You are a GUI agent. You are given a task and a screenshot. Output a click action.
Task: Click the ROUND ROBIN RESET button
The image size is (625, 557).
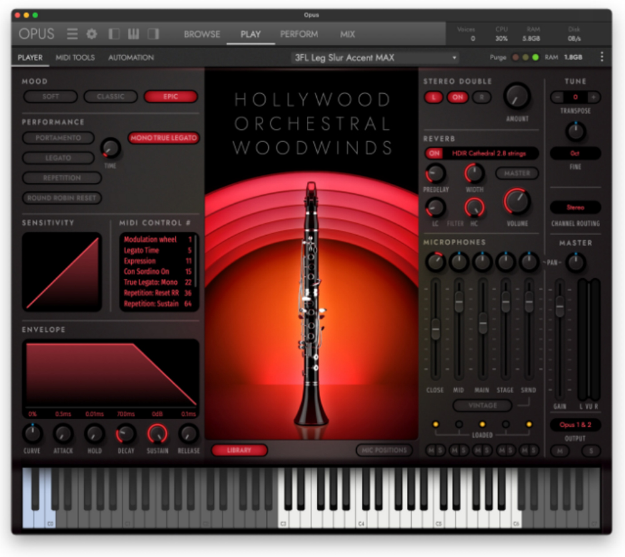[62, 198]
